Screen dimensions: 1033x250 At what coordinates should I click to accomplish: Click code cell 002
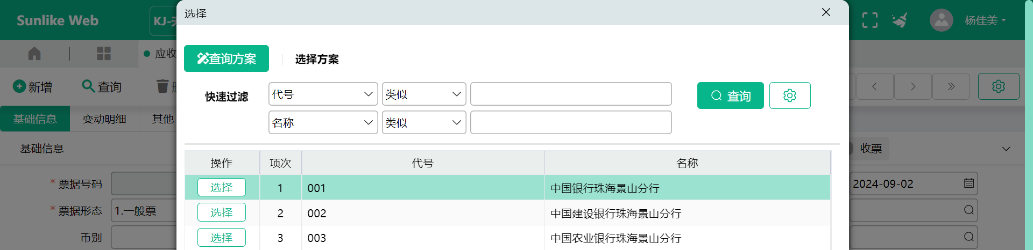(423, 213)
